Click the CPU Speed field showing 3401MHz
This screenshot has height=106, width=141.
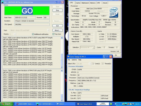32,24
